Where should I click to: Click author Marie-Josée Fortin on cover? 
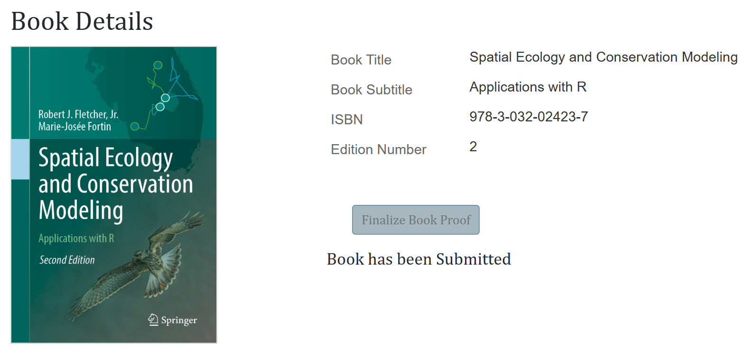[74, 127]
